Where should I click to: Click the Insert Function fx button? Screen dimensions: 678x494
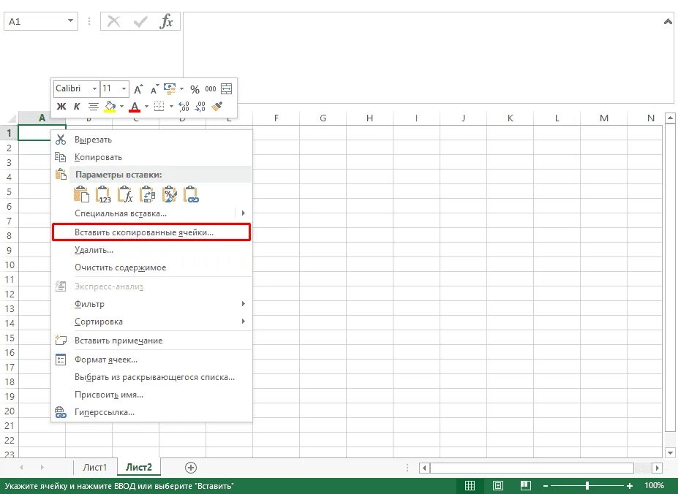(167, 21)
